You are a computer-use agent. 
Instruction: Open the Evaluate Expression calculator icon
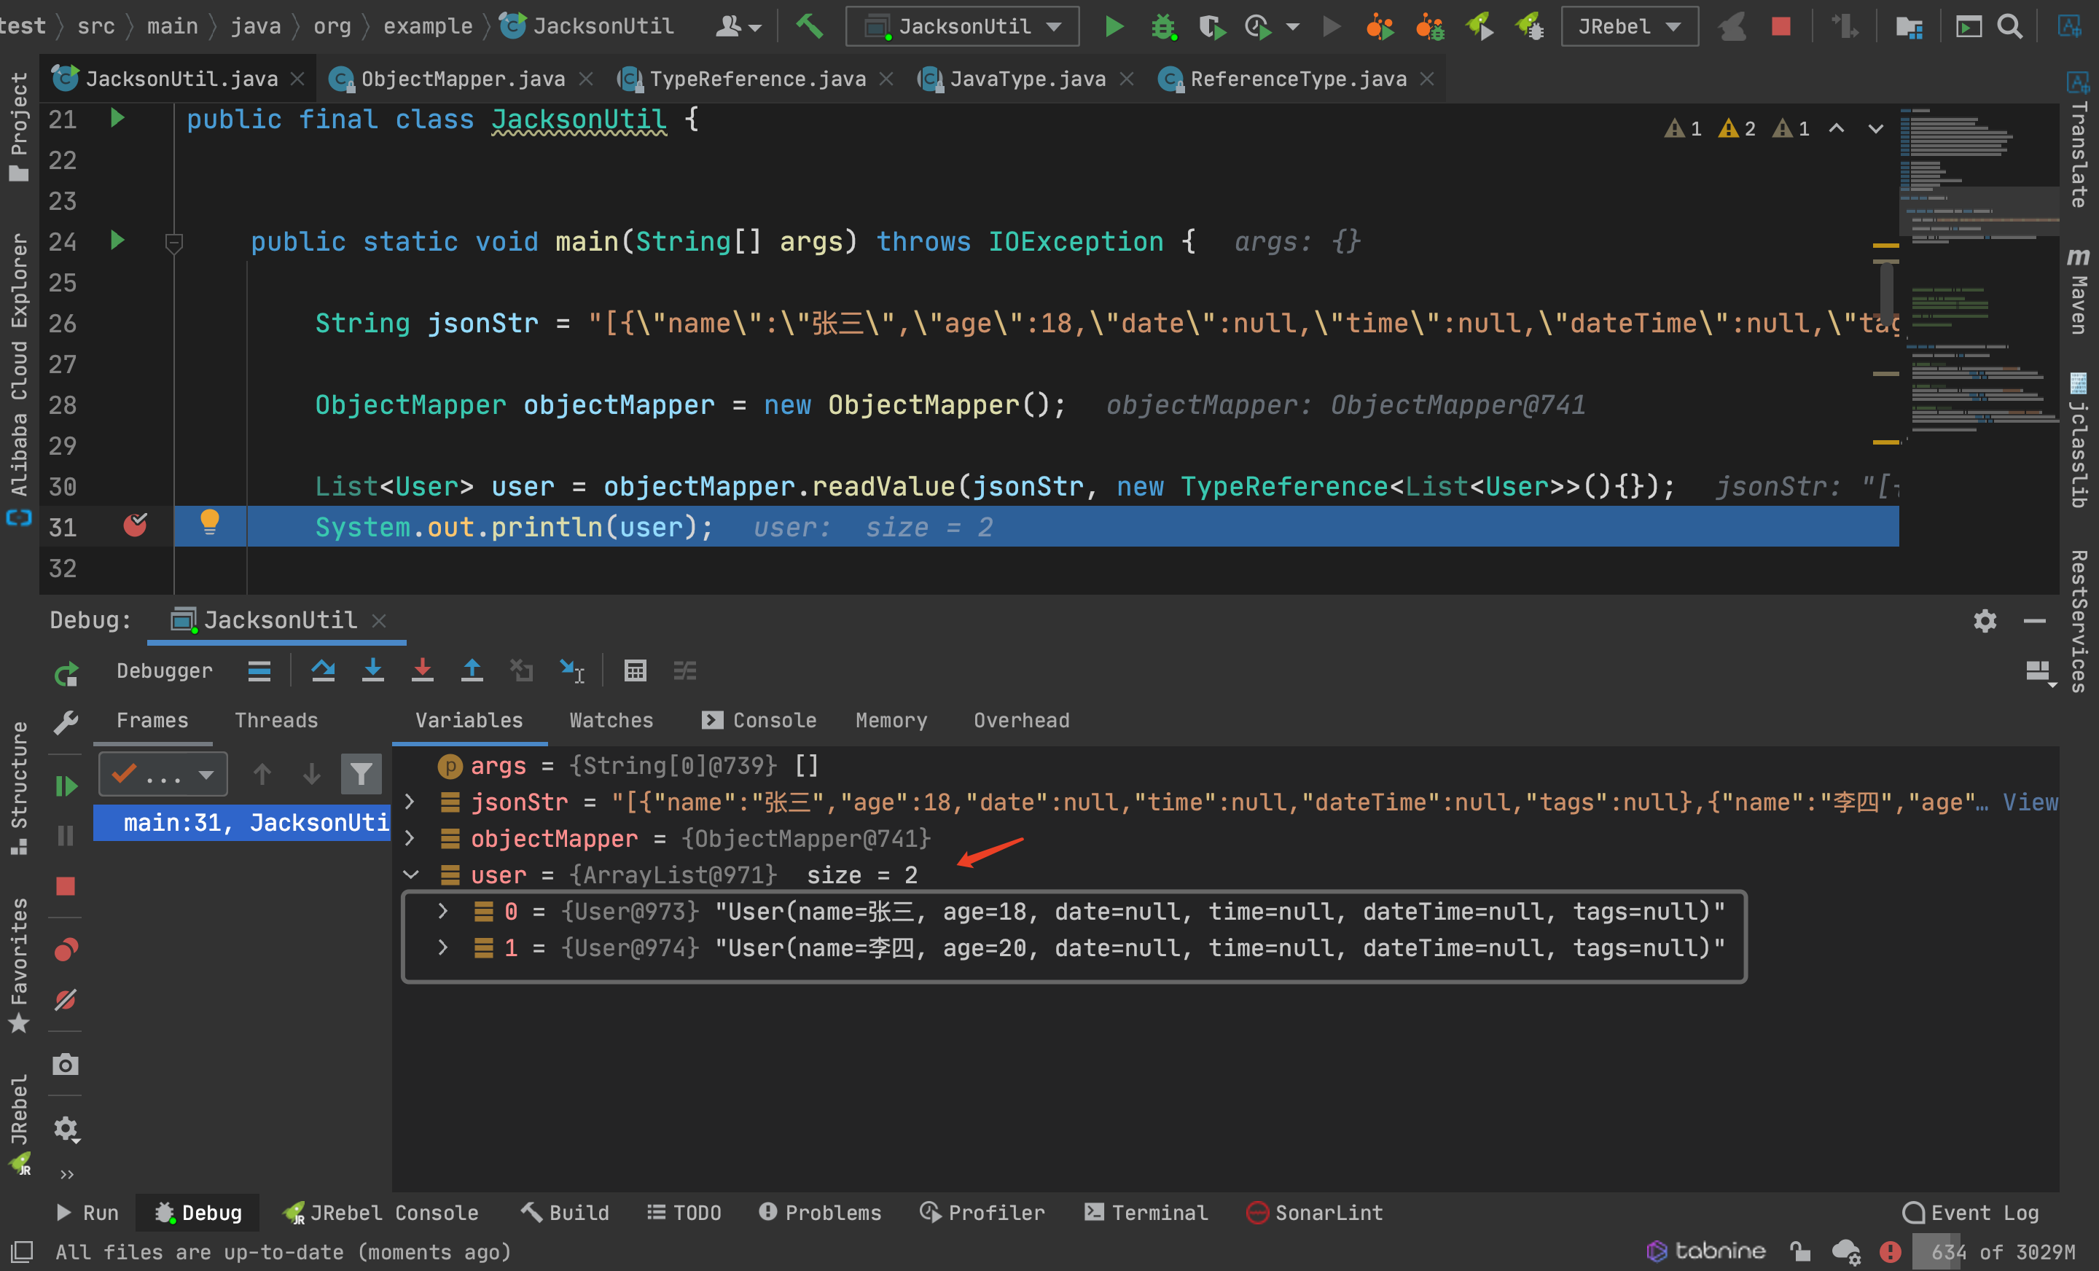(x=635, y=671)
